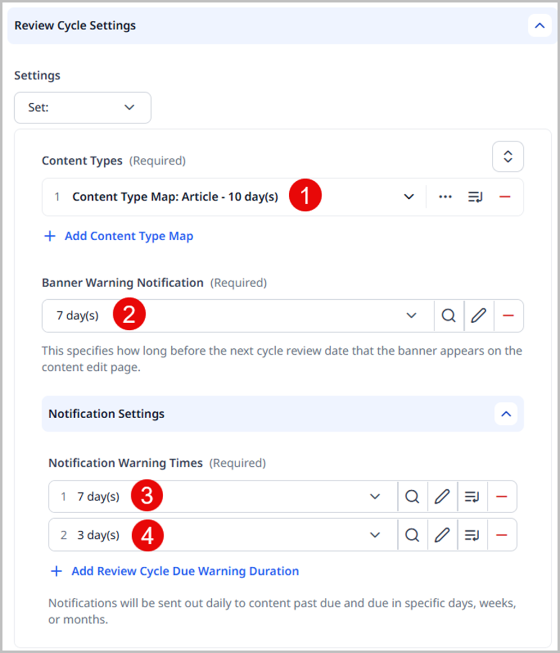Image resolution: width=560 pixels, height=653 pixels.
Task: Collapse the Notification Settings section
Action: [505, 414]
